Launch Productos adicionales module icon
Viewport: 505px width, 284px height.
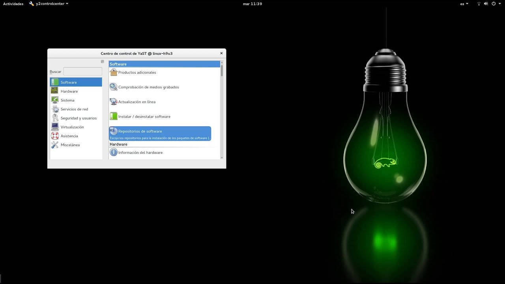click(114, 72)
